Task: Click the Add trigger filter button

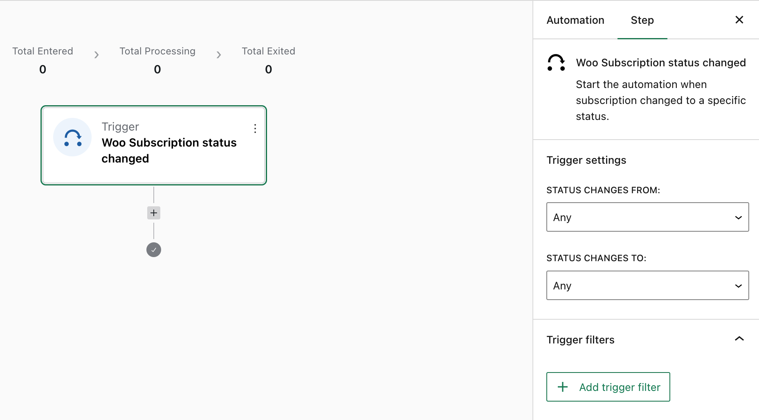Action: point(608,387)
